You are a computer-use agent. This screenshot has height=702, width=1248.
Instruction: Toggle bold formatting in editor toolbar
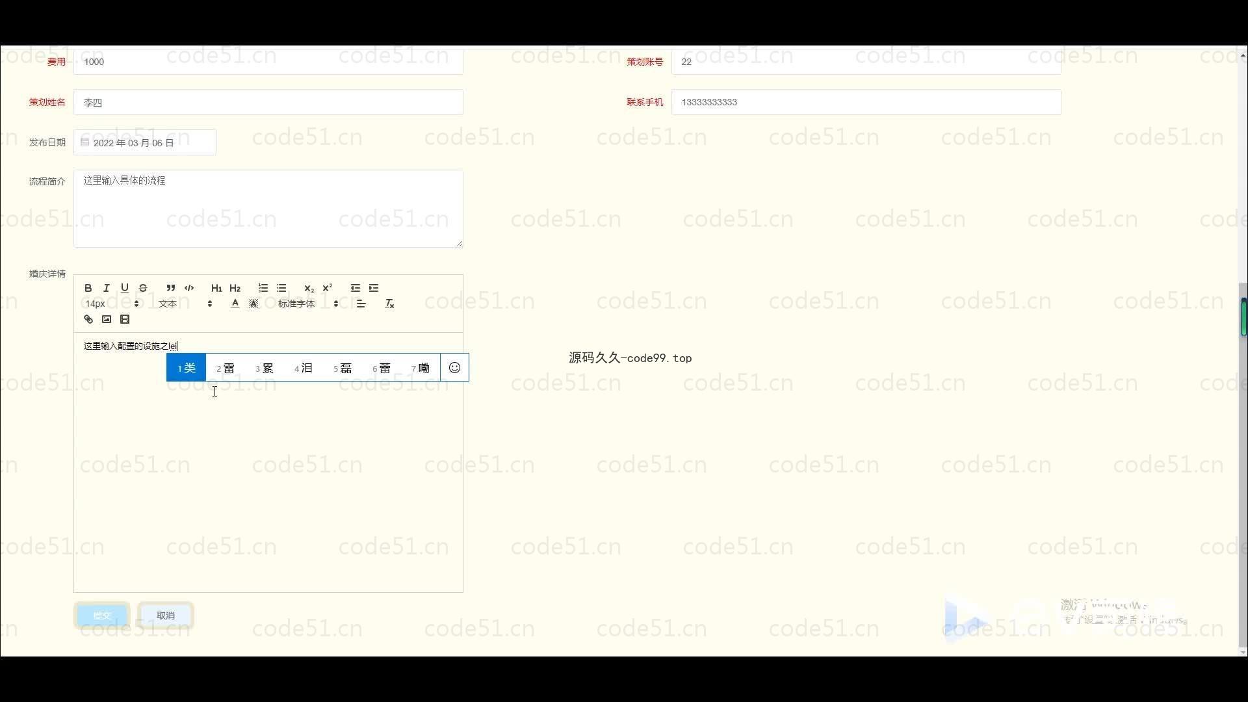88,288
